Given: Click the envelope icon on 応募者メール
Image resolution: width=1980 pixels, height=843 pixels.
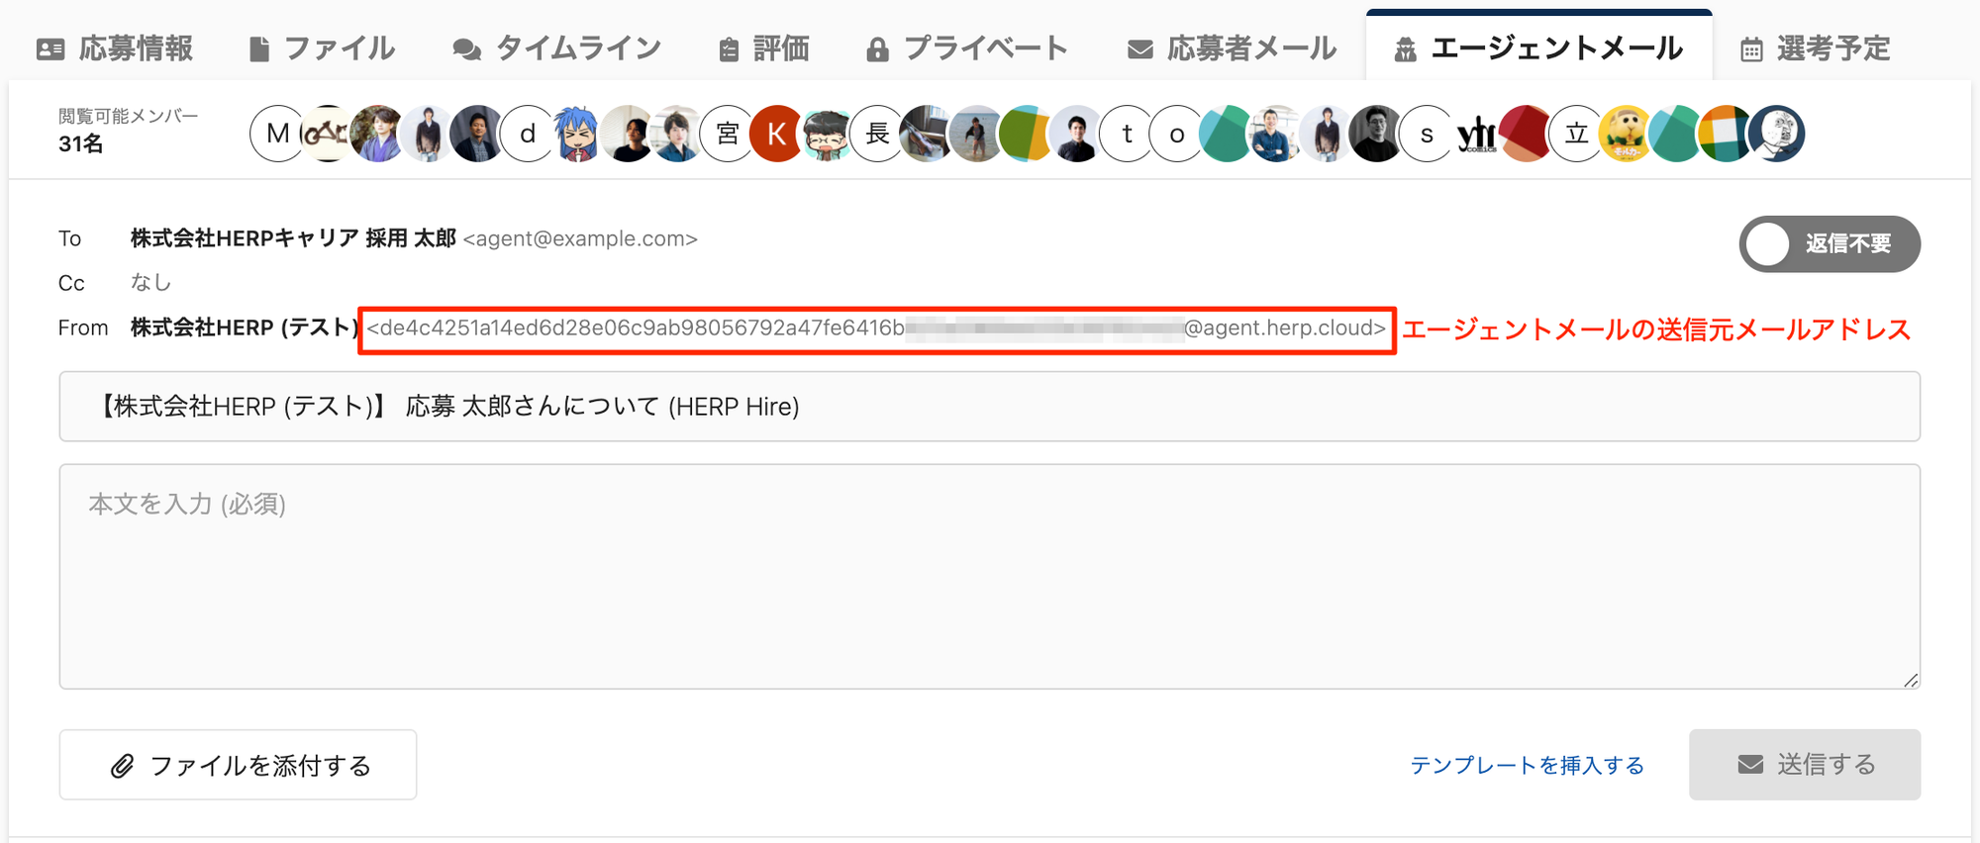Looking at the screenshot, I should tap(1139, 49).
